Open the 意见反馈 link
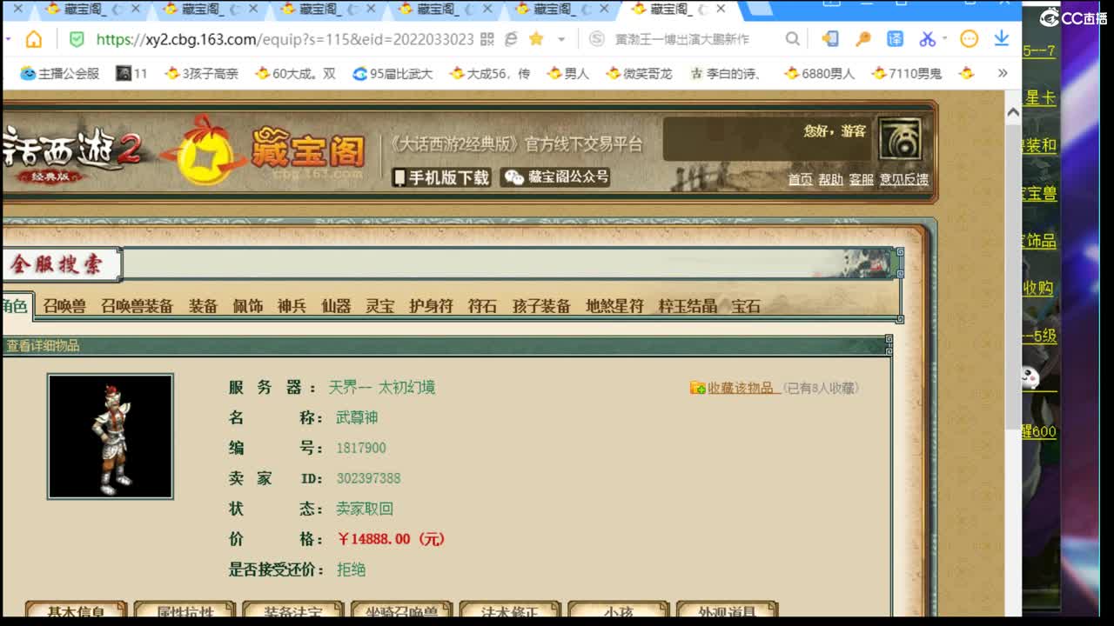This screenshot has height=626, width=1114. point(903,179)
